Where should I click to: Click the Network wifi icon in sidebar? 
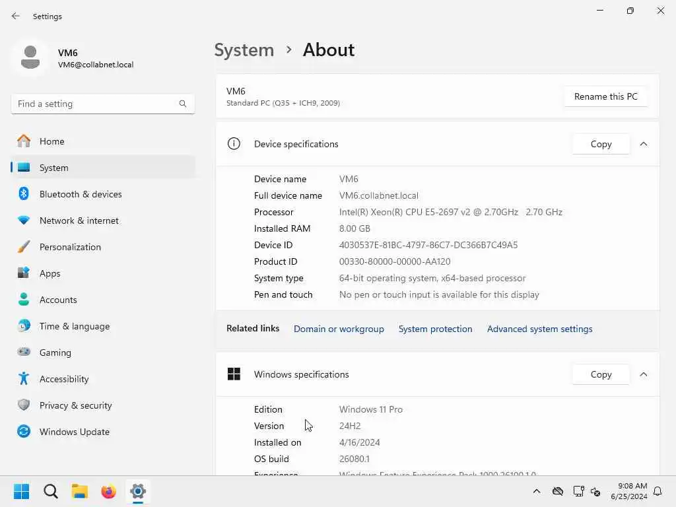(x=24, y=220)
